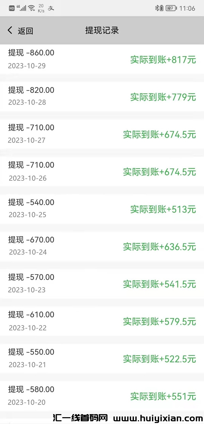Tap the 11:06 clock display
Viewport: 204px width, 424px height.
tap(187, 8)
